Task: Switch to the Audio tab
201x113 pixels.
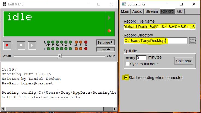Action: [137, 11]
